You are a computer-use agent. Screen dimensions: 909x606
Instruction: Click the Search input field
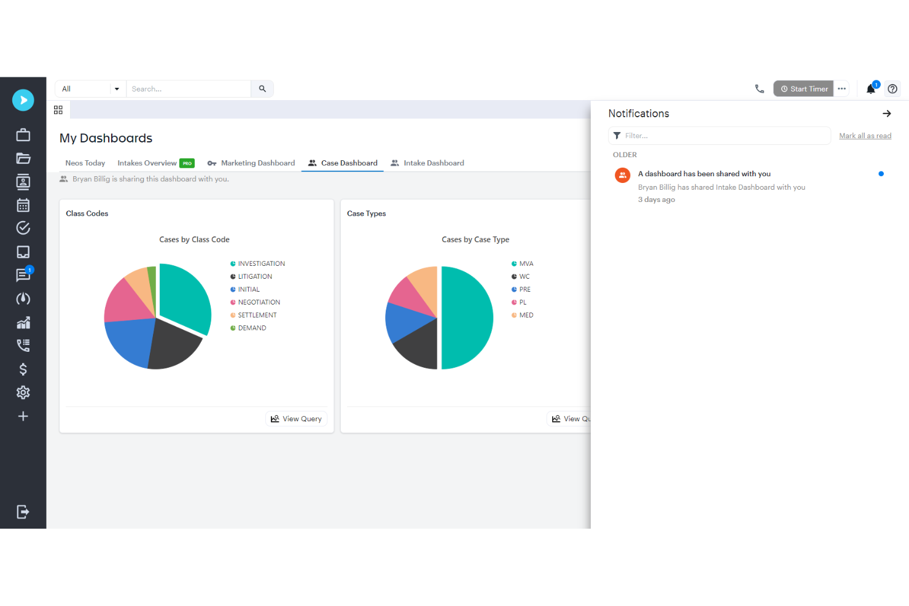189,89
